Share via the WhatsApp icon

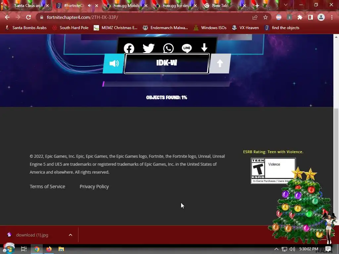tap(168, 48)
